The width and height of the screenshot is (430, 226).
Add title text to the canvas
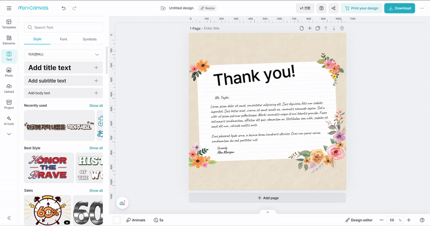[x=63, y=68]
